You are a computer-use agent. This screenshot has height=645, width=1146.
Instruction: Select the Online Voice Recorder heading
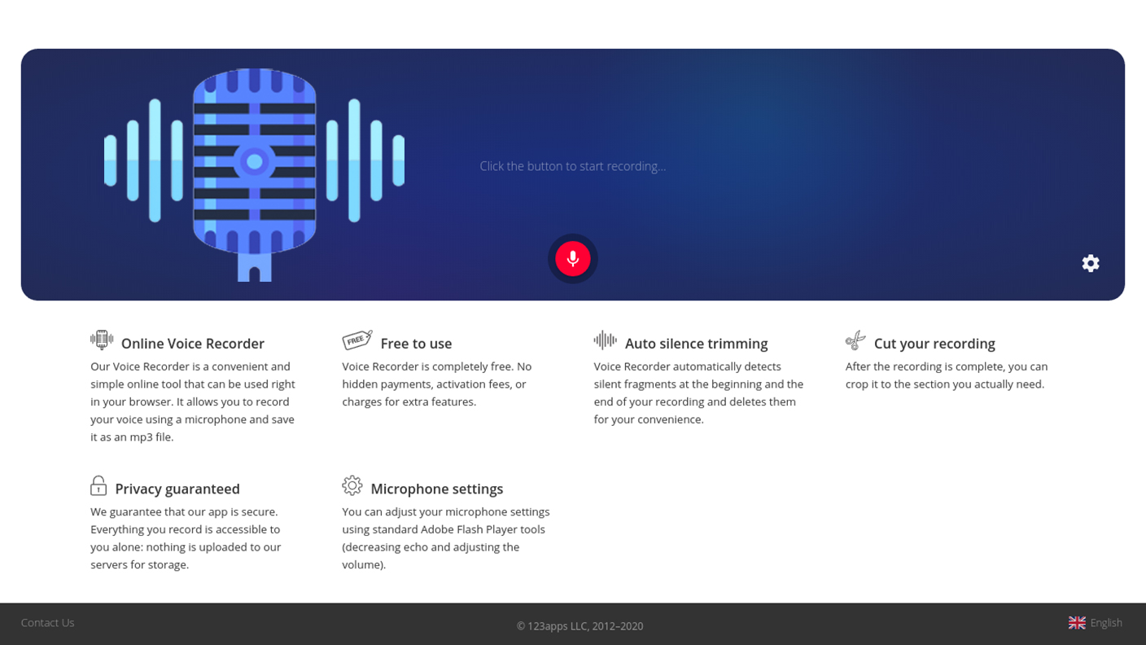(192, 343)
